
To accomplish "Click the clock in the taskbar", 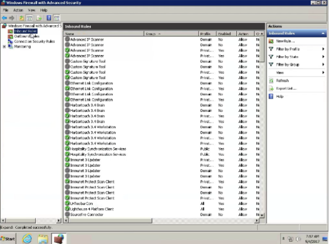I will (x=313, y=239).
